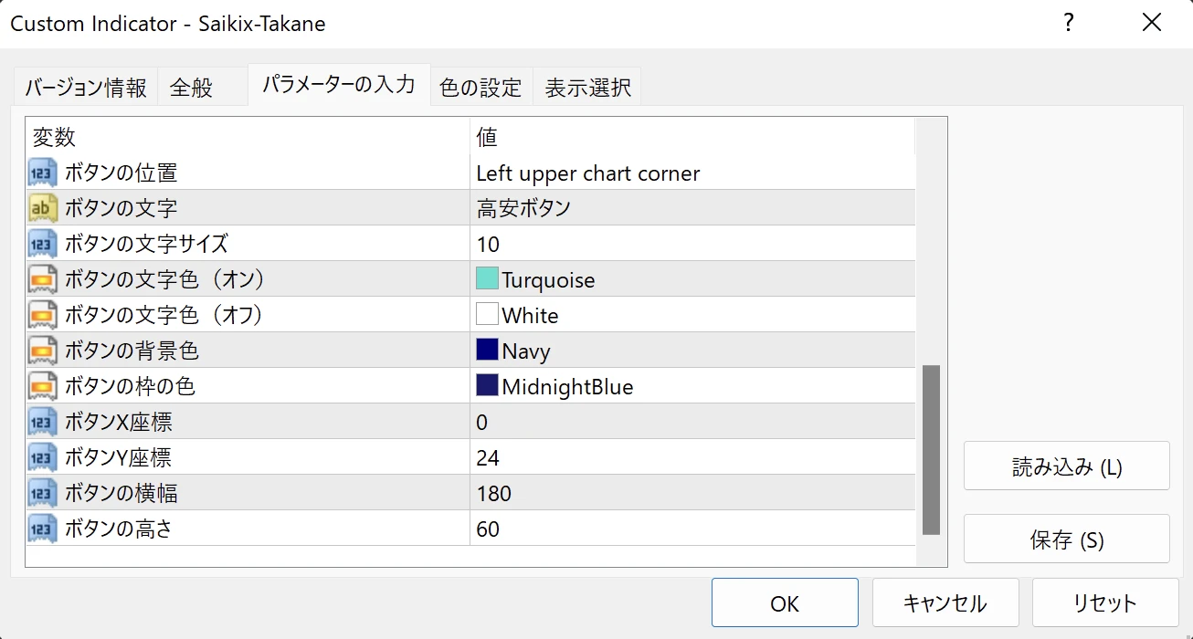Open the バージョン情報 tab
Screen dimensions: 1193x639
pos(85,88)
